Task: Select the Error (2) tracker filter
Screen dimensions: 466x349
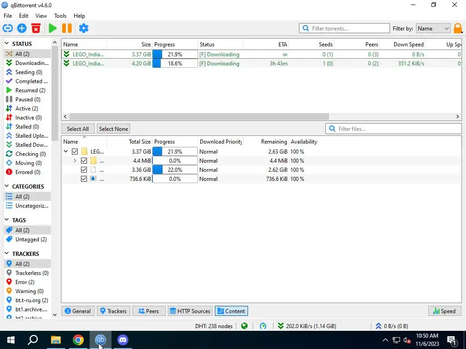Action: point(27,282)
